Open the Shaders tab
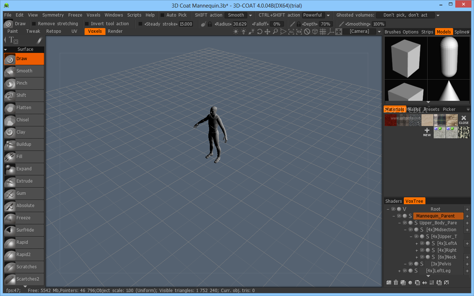The image size is (474, 296). [394, 201]
